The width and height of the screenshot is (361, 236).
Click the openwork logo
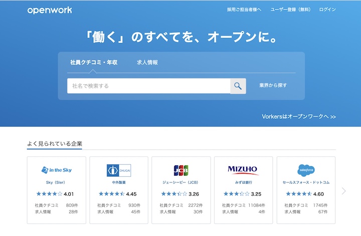50,10
